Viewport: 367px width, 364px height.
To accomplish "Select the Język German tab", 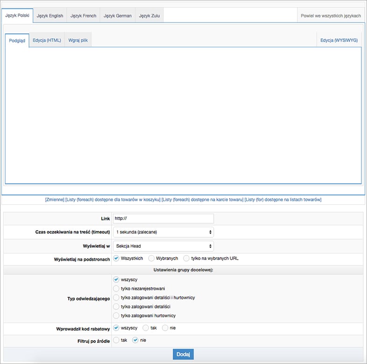I will (x=117, y=15).
